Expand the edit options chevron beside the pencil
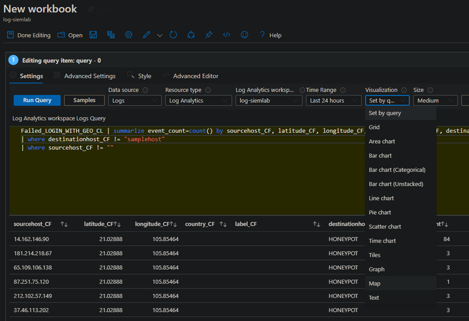Image resolution: width=469 pixels, height=321 pixels. (x=159, y=35)
